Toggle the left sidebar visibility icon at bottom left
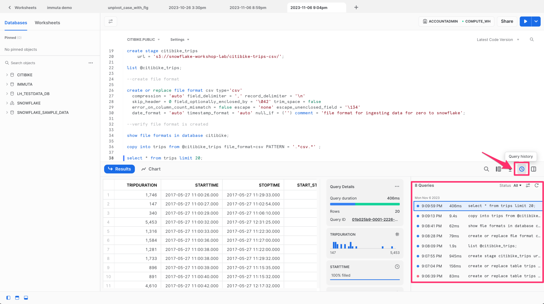The image size is (544, 304). (8, 298)
